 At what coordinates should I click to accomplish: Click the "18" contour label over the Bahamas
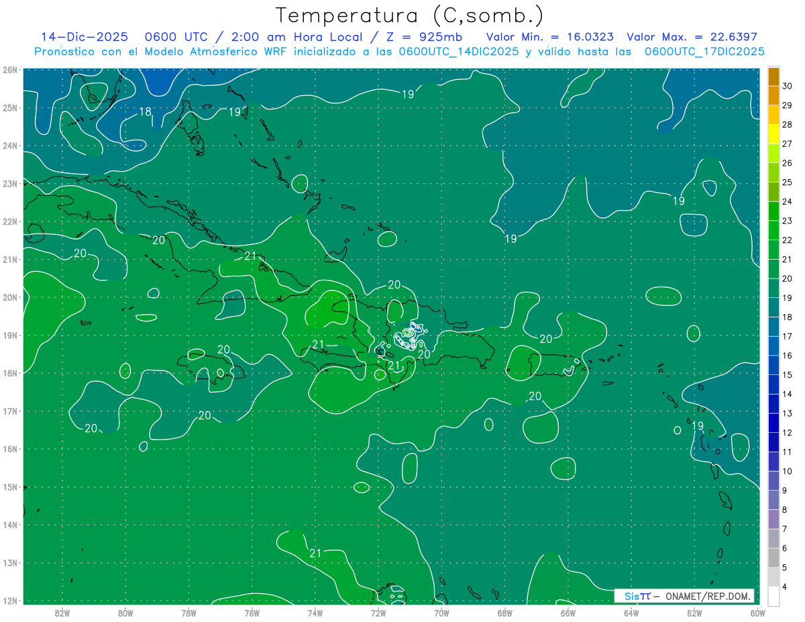click(146, 112)
